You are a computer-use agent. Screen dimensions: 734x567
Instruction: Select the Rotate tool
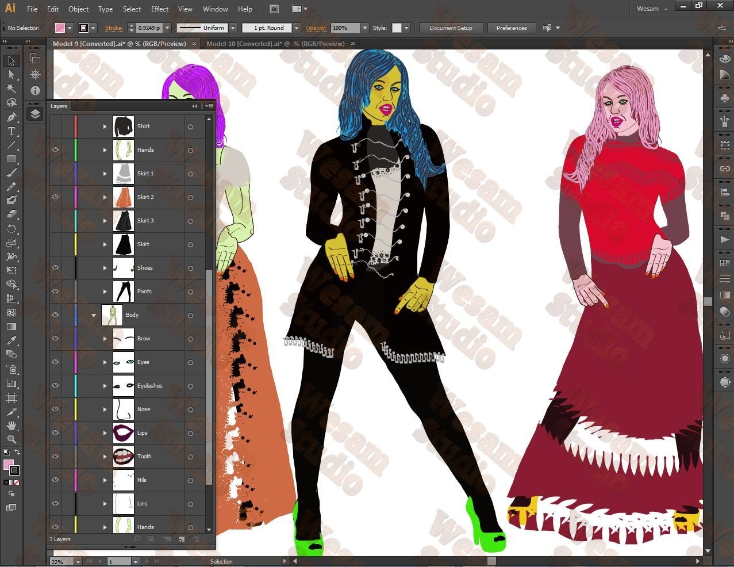[11, 229]
